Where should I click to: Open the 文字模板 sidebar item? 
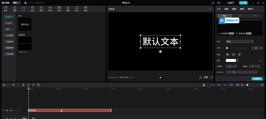[x=9, y=35]
